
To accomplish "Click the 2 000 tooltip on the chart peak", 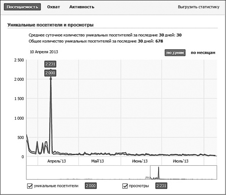I will tap(50, 73).
